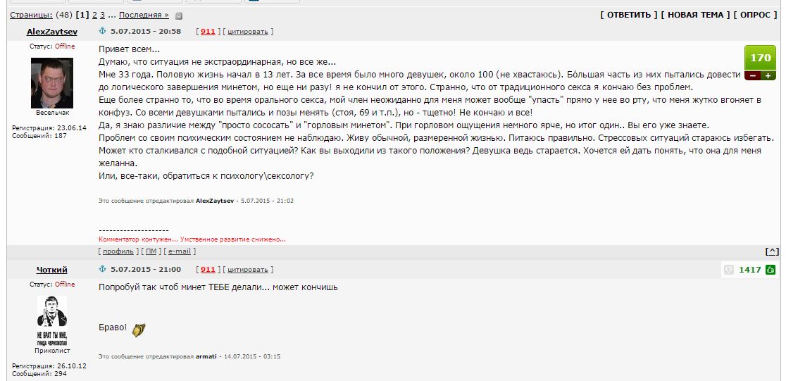This screenshot has height=381, width=786.
Task: Jump to top with the [^] arrow
Action: [773, 251]
